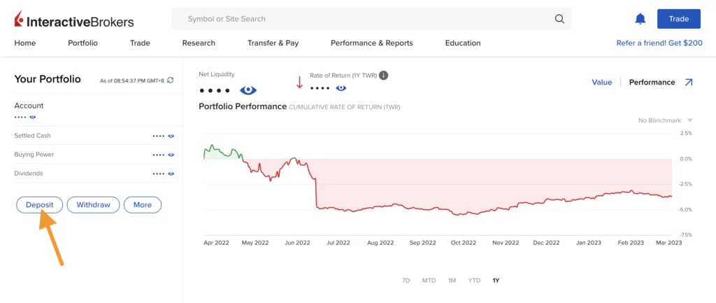This screenshot has width=716, height=303.
Task: Refresh portfolio with the green refresh icon
Action: coord(171,80)
